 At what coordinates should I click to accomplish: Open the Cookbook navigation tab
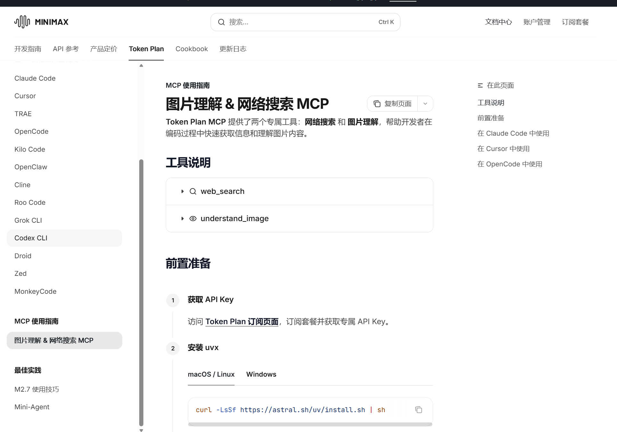(x=191, y=49)
